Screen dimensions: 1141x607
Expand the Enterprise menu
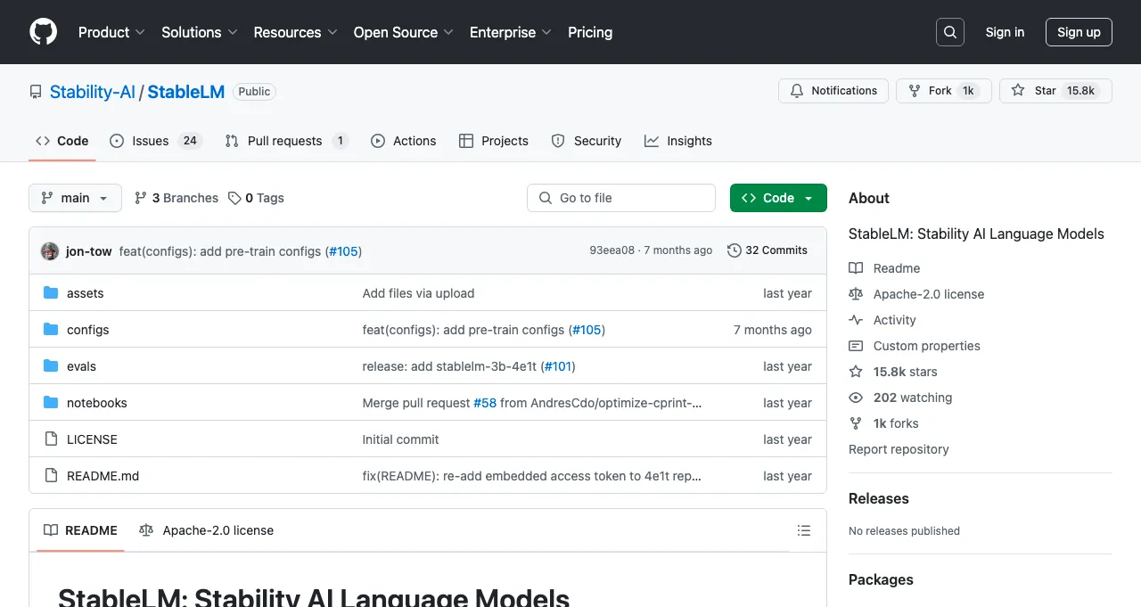[x=511, y=32]
